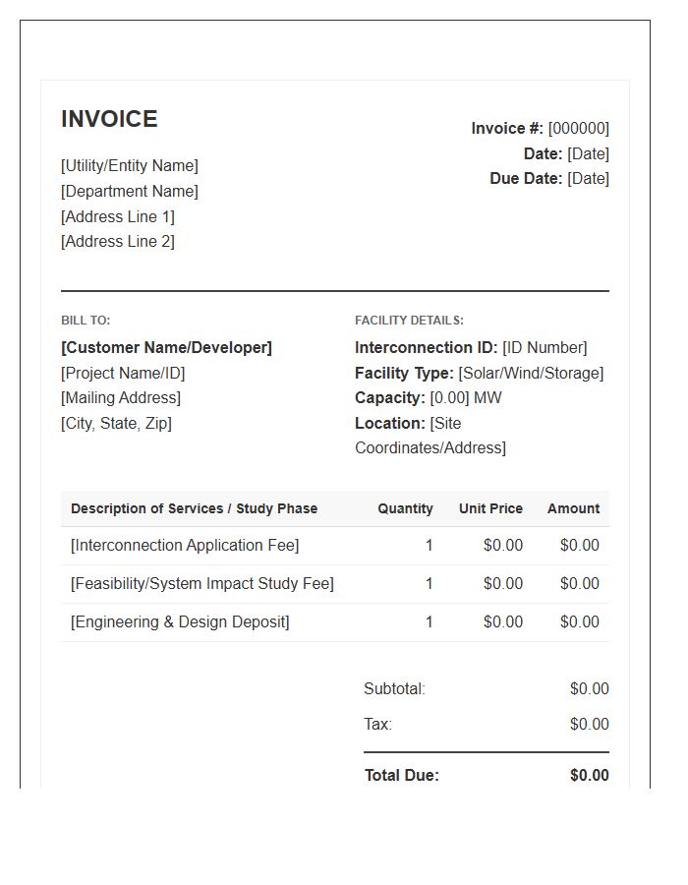Click the INVOICE heading
Screen dimensions: 688x885
coord(109,119)
